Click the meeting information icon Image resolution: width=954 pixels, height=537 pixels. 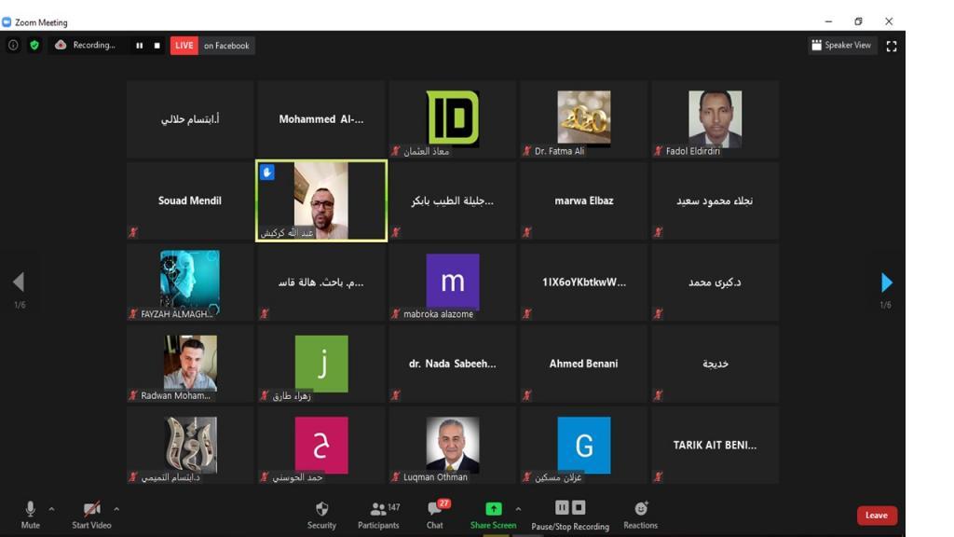point(13,45)
